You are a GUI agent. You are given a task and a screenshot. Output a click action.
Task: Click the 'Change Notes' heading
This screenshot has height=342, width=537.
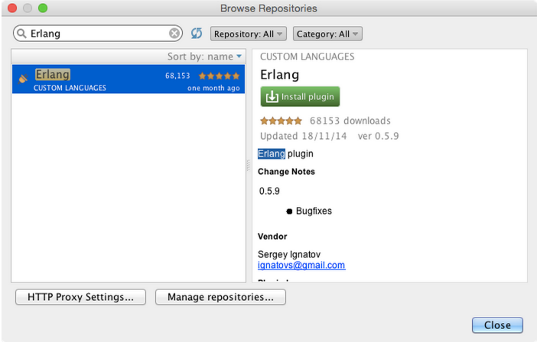coord(286,172)
